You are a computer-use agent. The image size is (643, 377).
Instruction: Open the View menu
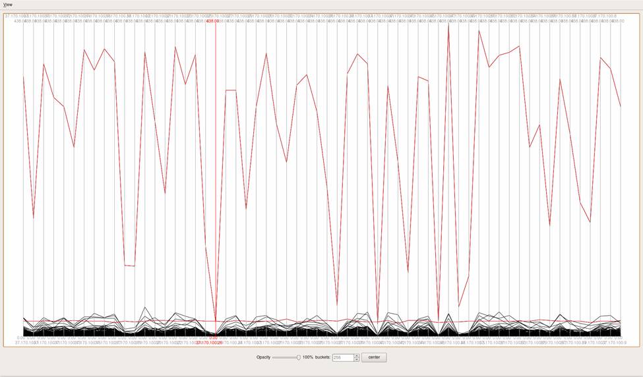tap(7, 5)
